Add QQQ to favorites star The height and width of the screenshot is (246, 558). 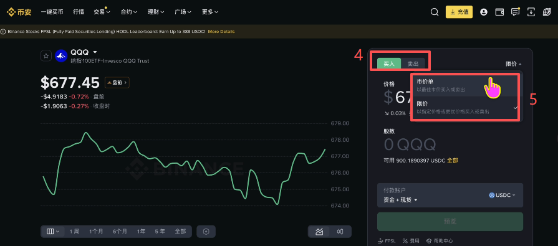[46, 56]
